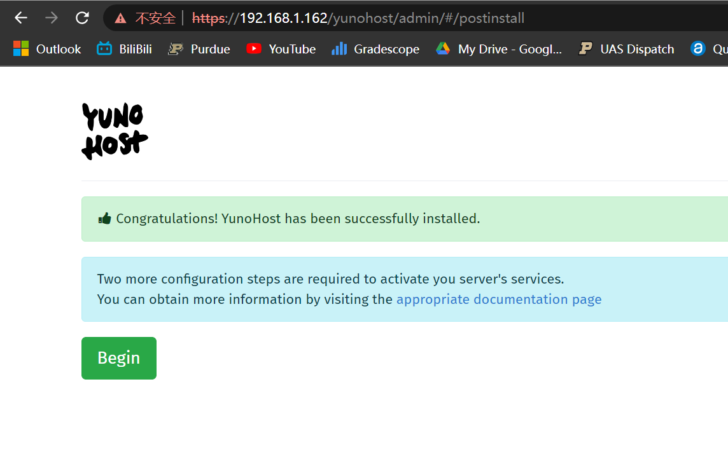Click the 不安全 security label
The image size is (728, 466).
[x=155, y=18]
